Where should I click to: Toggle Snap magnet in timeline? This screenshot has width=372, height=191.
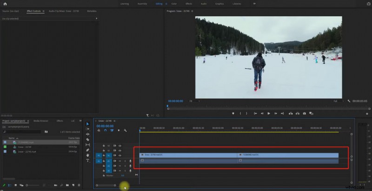pos(106,130)
